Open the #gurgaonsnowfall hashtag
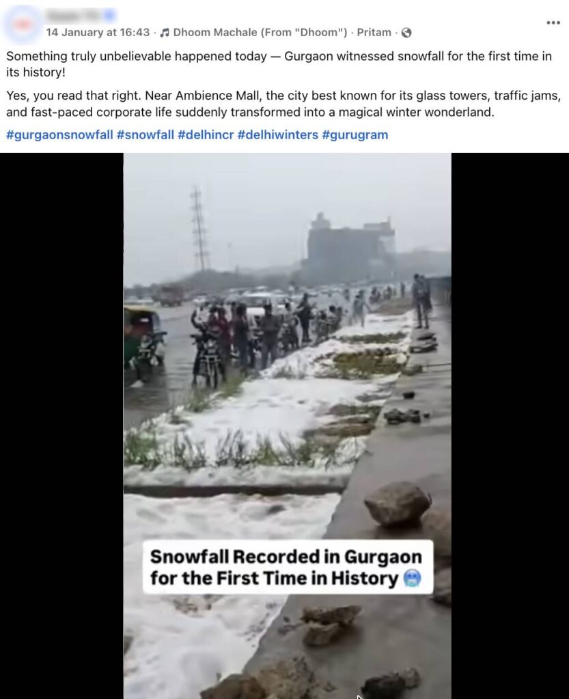This screenshot has height=699, width=569. tap(59, 134)
